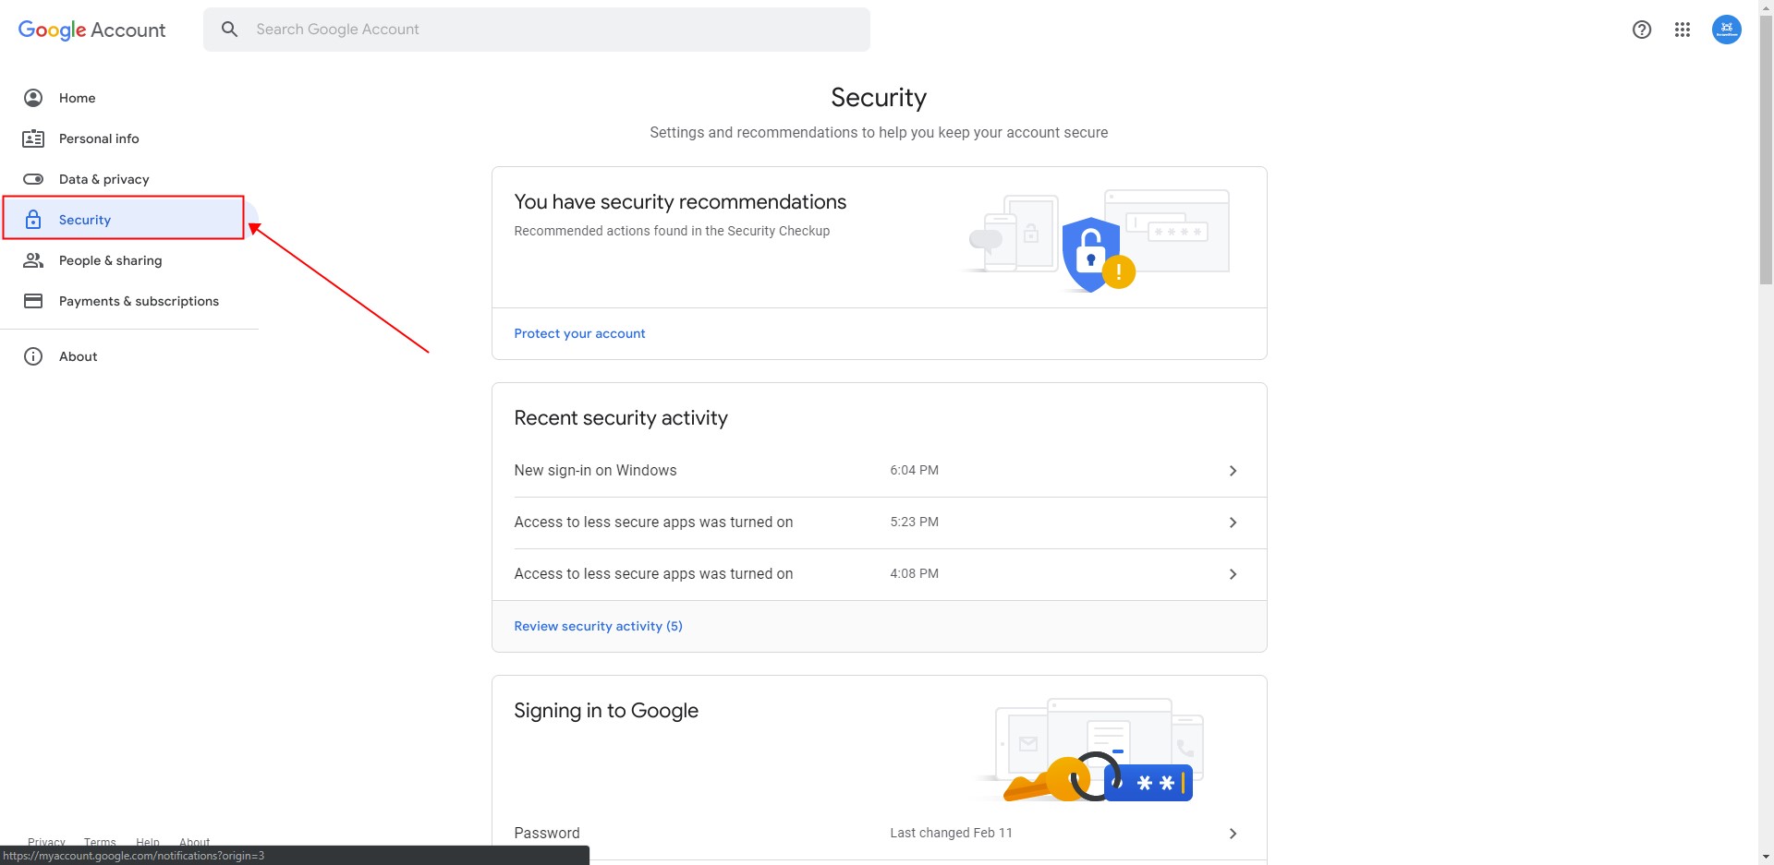Click the Terms footer link

click(x=100, y=842)
